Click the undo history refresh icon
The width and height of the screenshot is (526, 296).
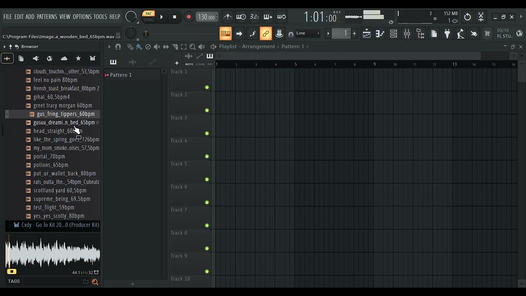click(x=467, y=17)
